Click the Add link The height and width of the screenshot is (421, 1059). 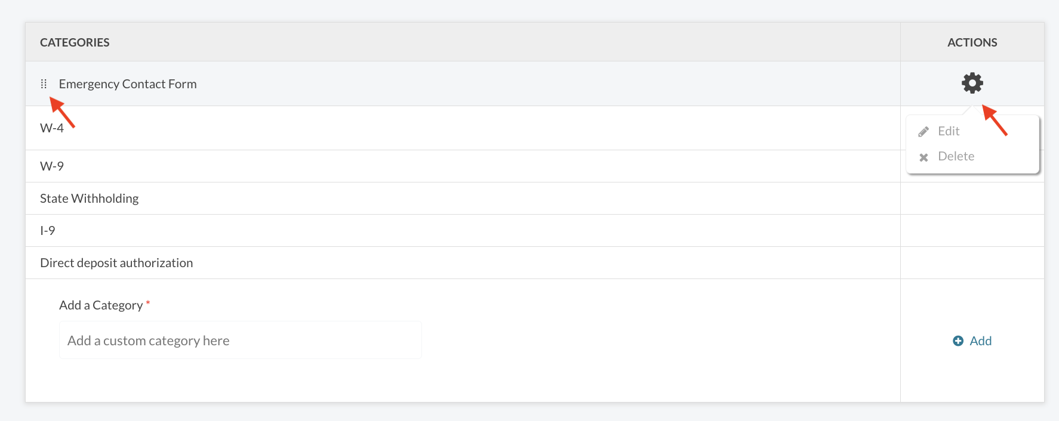[980, 340]
